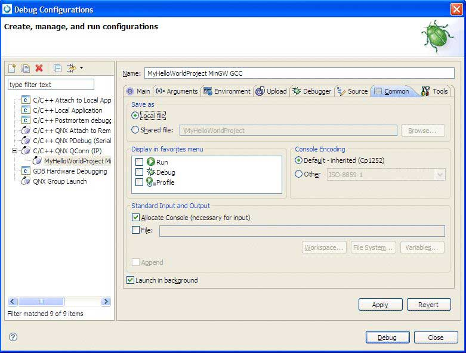Click the tree's horizontal scrollbar
Viewport: 466px width, 353px height.
[59, 302]
